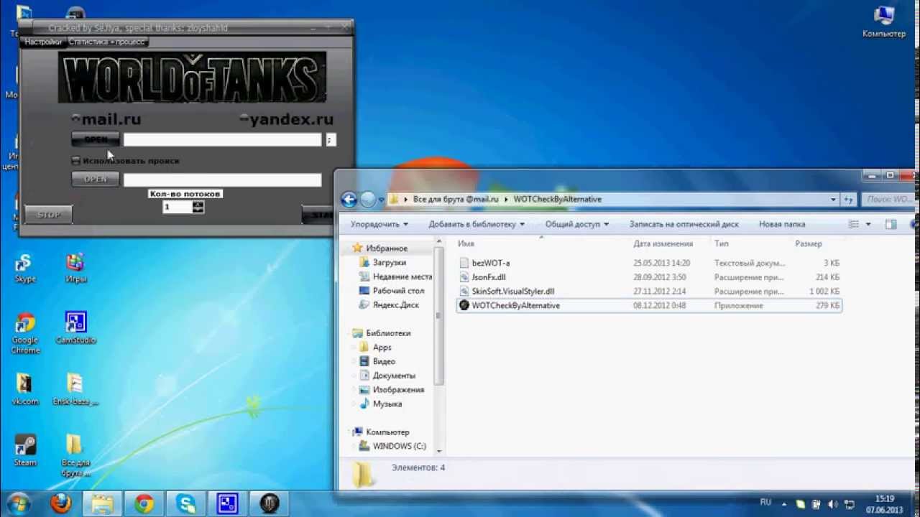Show hidden system tray icons
Screen dimensions: 920x517
click(783, 503)
